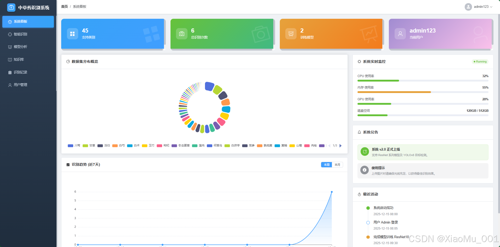Open the 知识库 sidebar item
The height and width of the screenshot is (247, 500).
click(x=28, y=59)
